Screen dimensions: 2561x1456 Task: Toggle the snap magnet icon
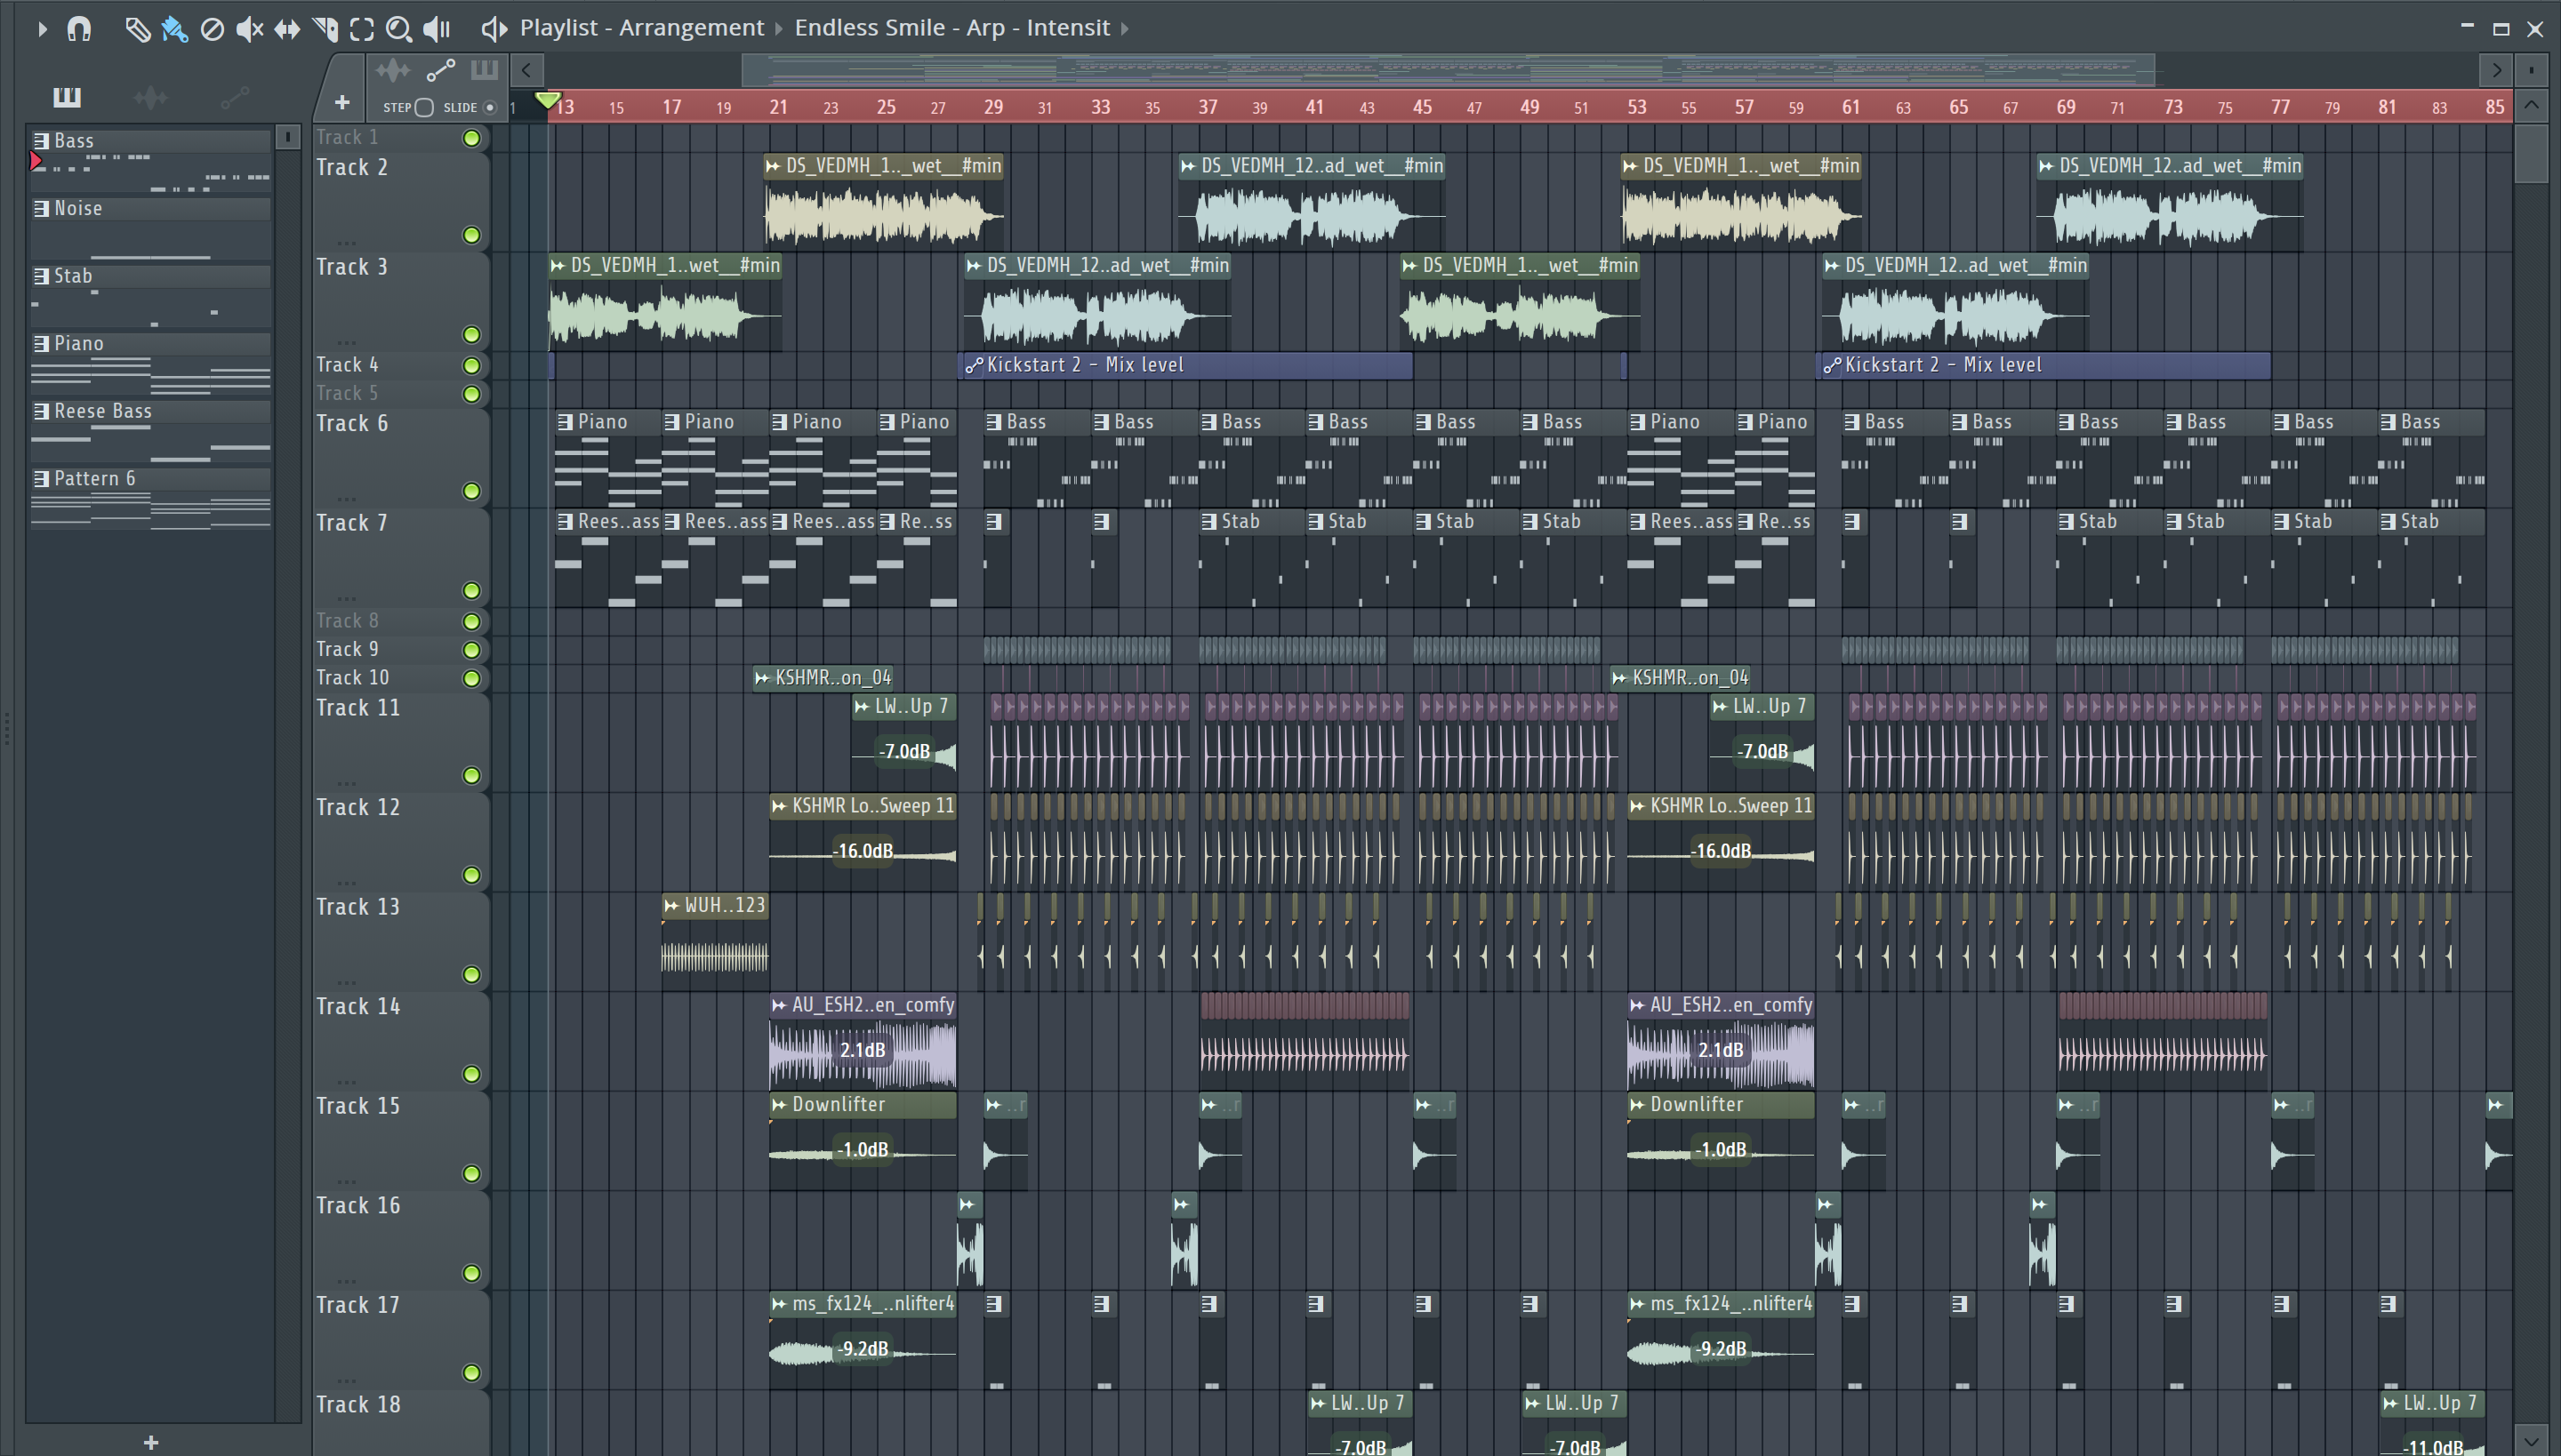79,29
